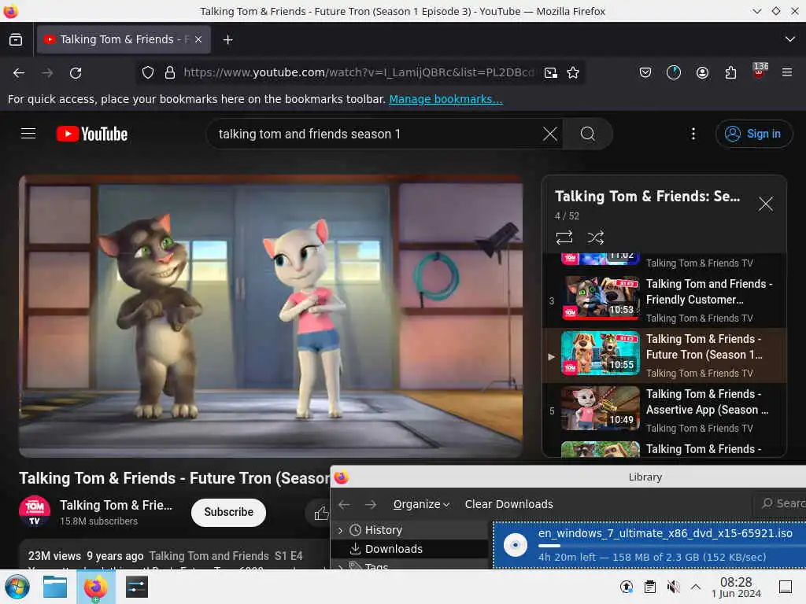Screen dimensions: 806x604
Task: Open the tracking protection shield icon
Action: [148, 73]
